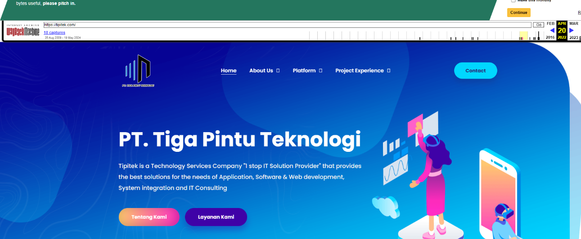Expand the Project Experience dropdown menu
This screenshot has height=239, width=581.
pyautogui.click(x=363, y=71)
